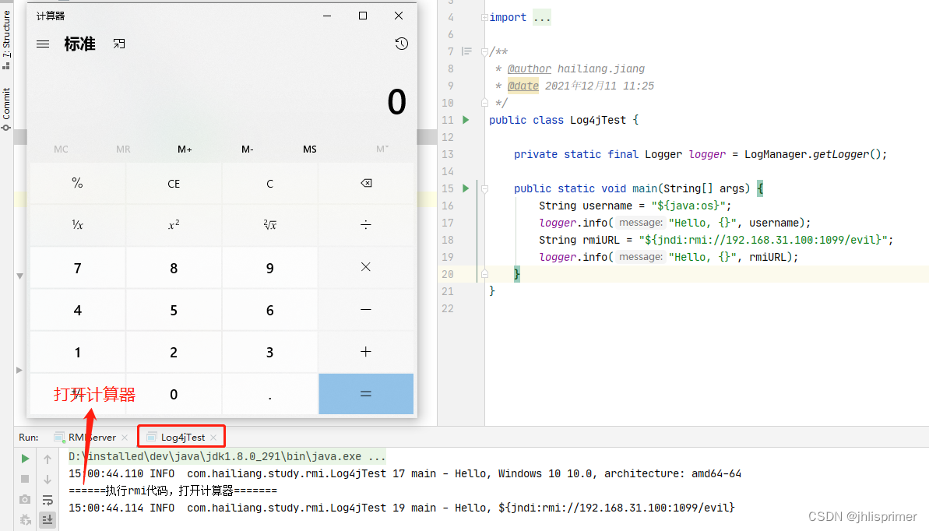Image resolution: width=929 pixels, height=531 pixels.
Task: Click the square root key
Action: tap(269, 224)
